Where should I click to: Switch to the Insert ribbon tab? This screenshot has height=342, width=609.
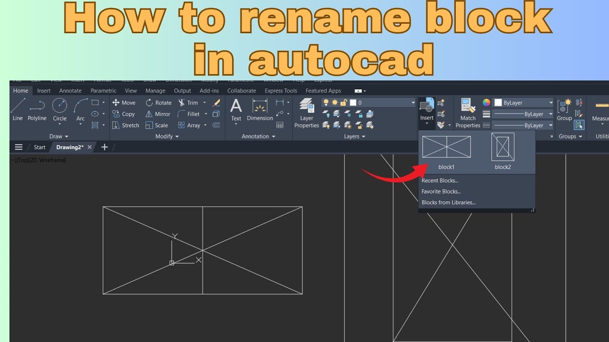point(44,91)
